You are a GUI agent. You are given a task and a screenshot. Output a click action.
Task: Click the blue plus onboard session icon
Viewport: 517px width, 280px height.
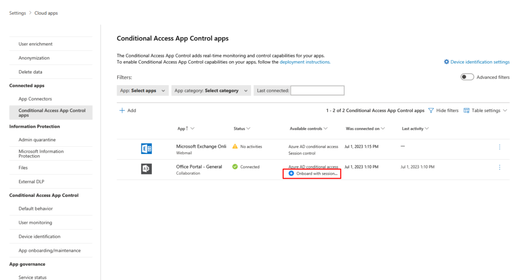(x=291, y=173)
